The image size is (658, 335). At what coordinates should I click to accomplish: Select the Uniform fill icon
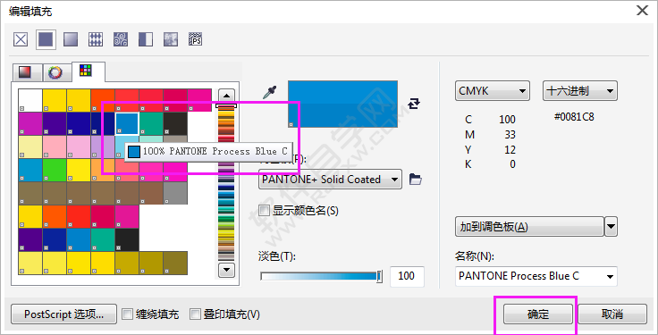46,39
